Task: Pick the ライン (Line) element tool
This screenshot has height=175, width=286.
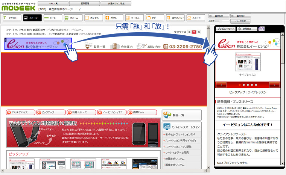Action: (x=52, y=18)
